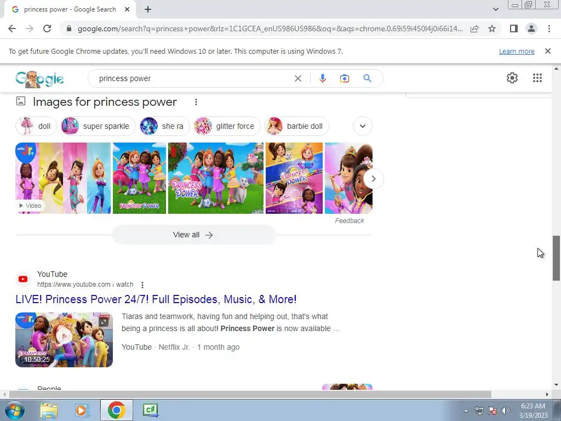Click the share page icon in address bar

(x=474, y=29)
